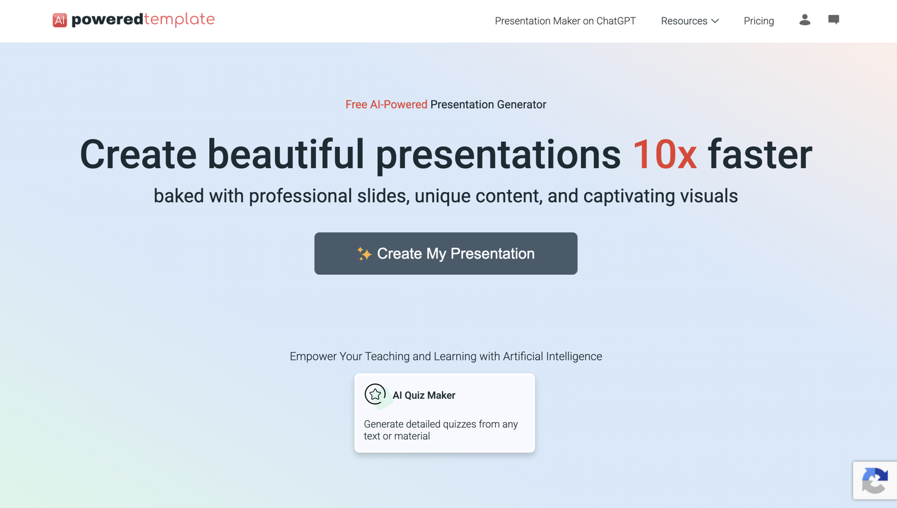Open the user account icon

(x=804, y=20)
